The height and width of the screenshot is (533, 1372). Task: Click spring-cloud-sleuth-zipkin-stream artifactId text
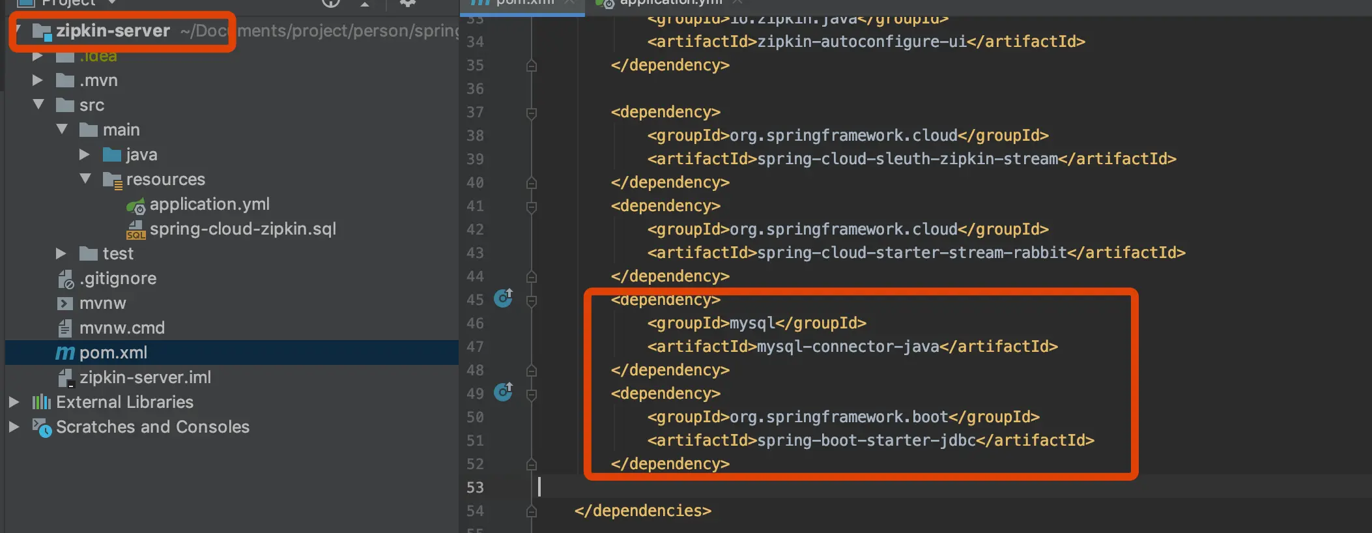[x=908, y=159]
